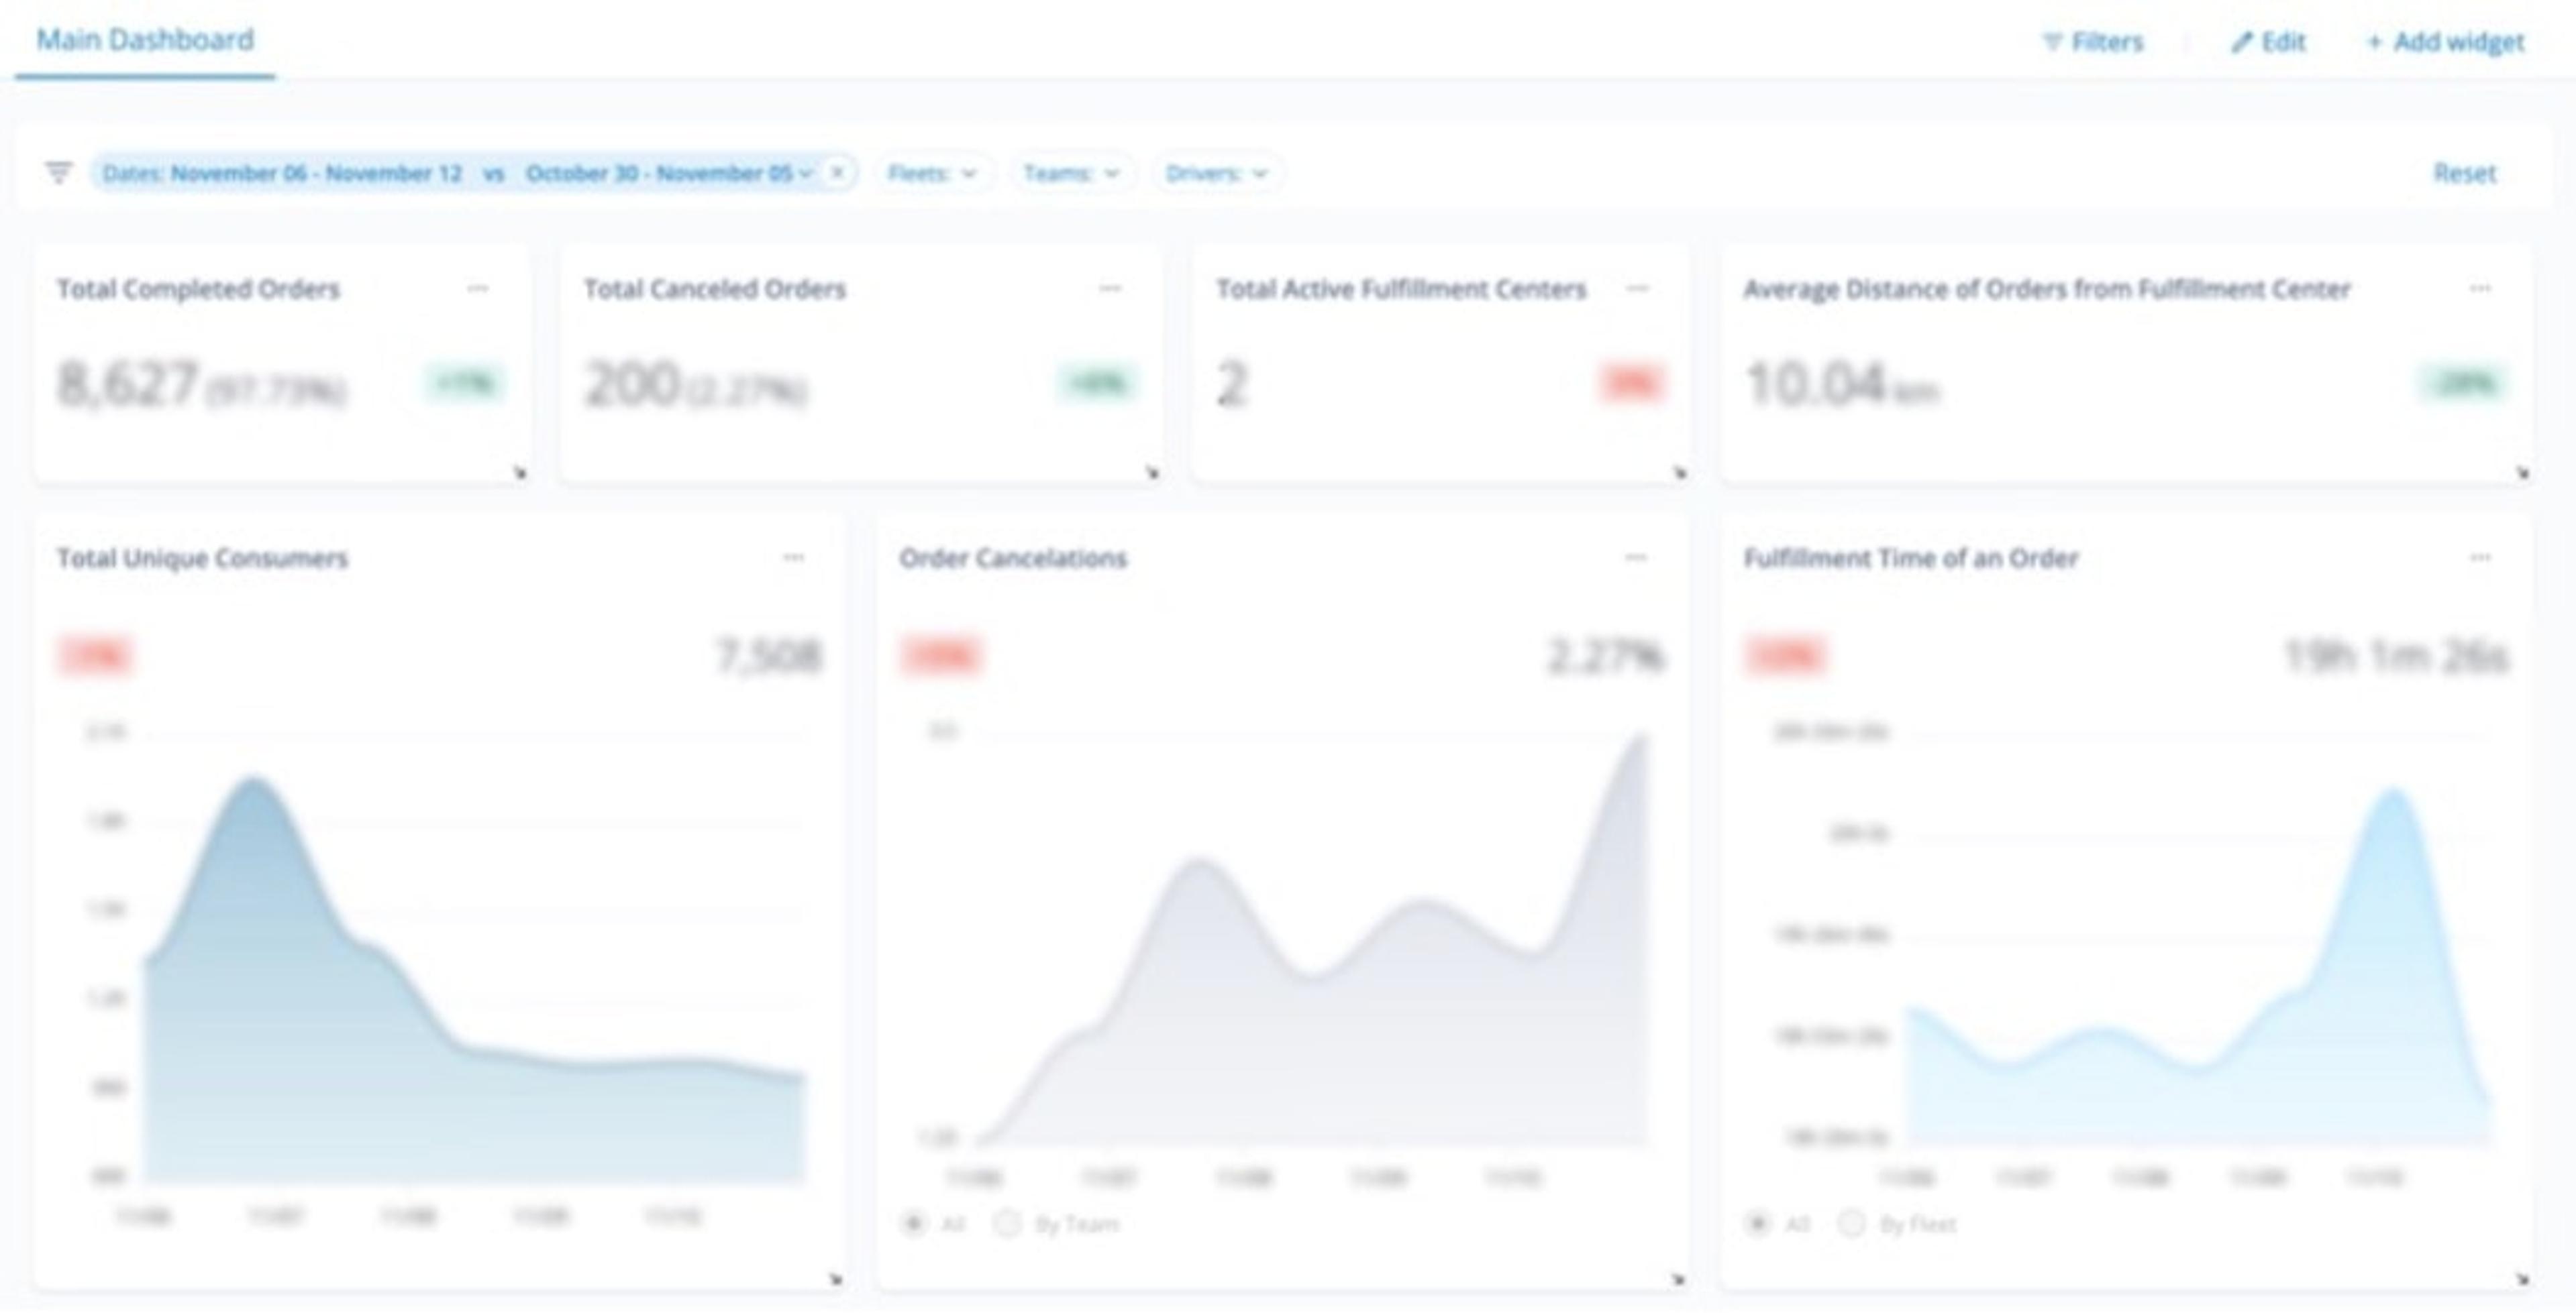Viewport: 2576px width, 1313px height.
Task: Select All radio under Order Cancelations chart
Action: coord(913,1223)
